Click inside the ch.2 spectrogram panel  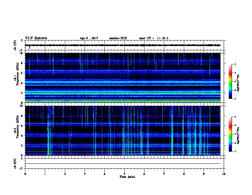(123, 131)
